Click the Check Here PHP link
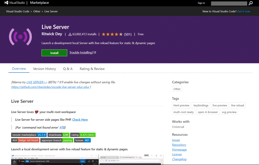The height and width of the screenshot is (165, 259). (80, 120)
